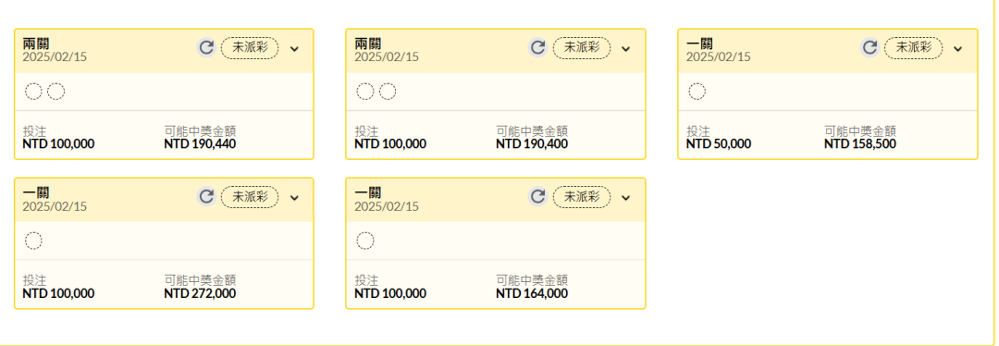Click first result circle in NTD 190,440 card
The image size is (999, 346).
pyautogui.click(x=34, y=92)
